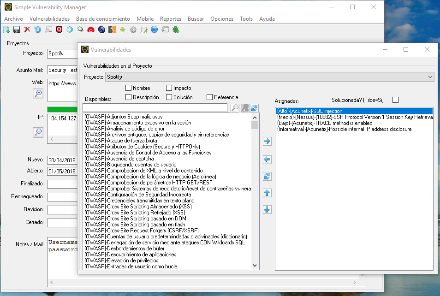This screenshot has height=296, width=440.
Task: Open the Buscar menu
Action: click(196, 19)
